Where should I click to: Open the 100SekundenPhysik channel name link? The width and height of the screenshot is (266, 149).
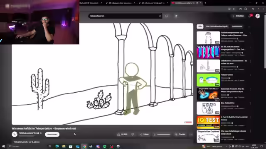[x=29, y=133]
